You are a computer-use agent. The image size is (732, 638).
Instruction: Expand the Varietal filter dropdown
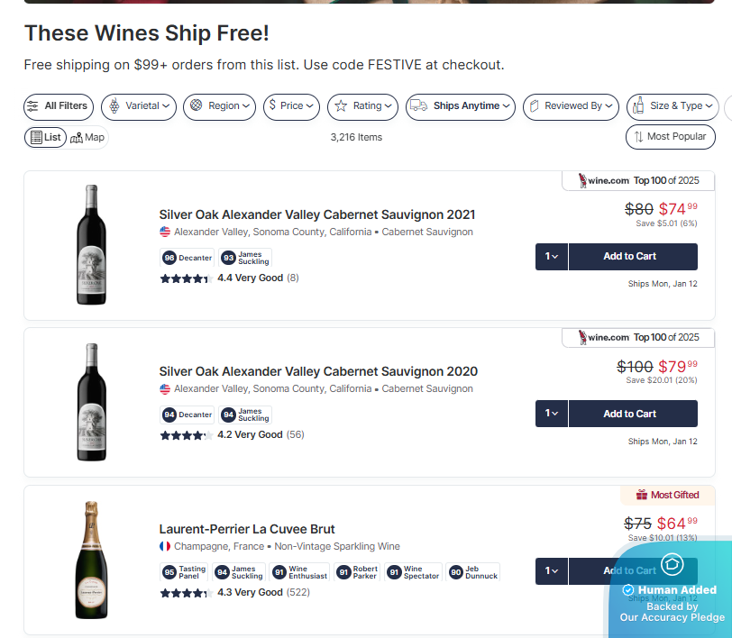[x=139, y=106]
